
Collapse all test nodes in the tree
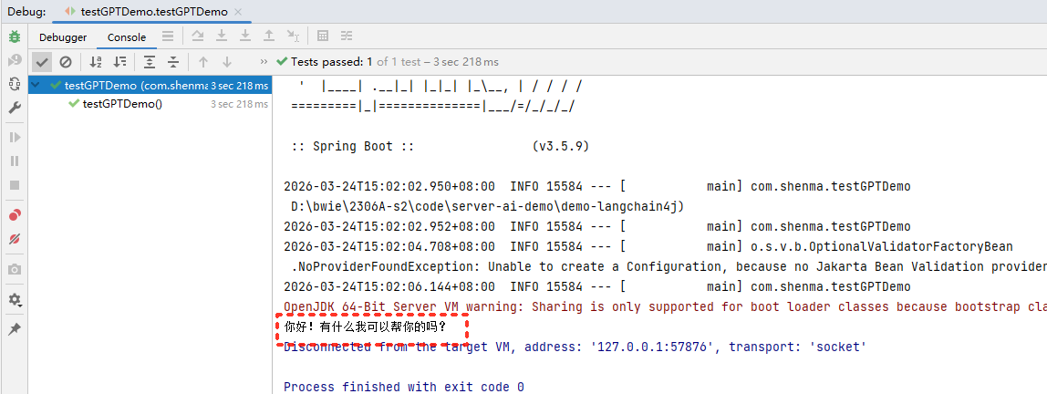pyautogui.click(x=173, y=62)
